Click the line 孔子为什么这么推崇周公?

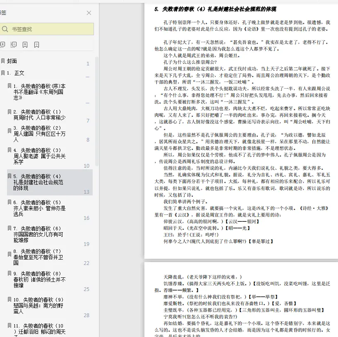pyautogui.click(x=190, y=63)
